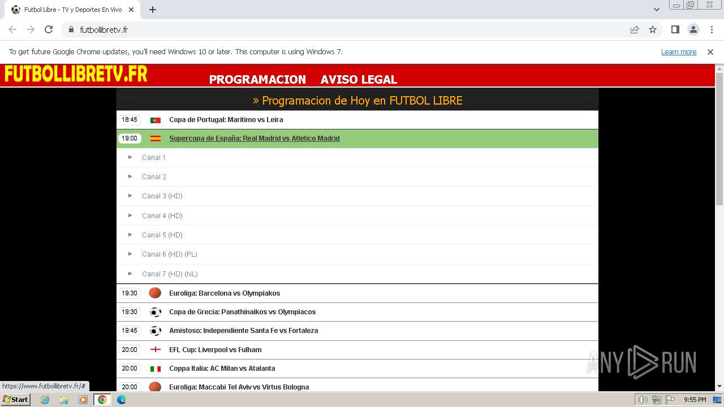Click the 19:00 time badge

coord(130,138)
